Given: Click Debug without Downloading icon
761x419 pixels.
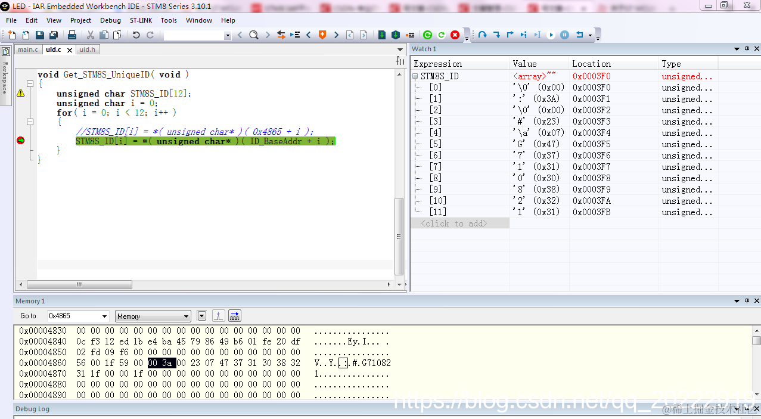Looking at the screenshot, I should pyautogui.click(x=395, y=35).
